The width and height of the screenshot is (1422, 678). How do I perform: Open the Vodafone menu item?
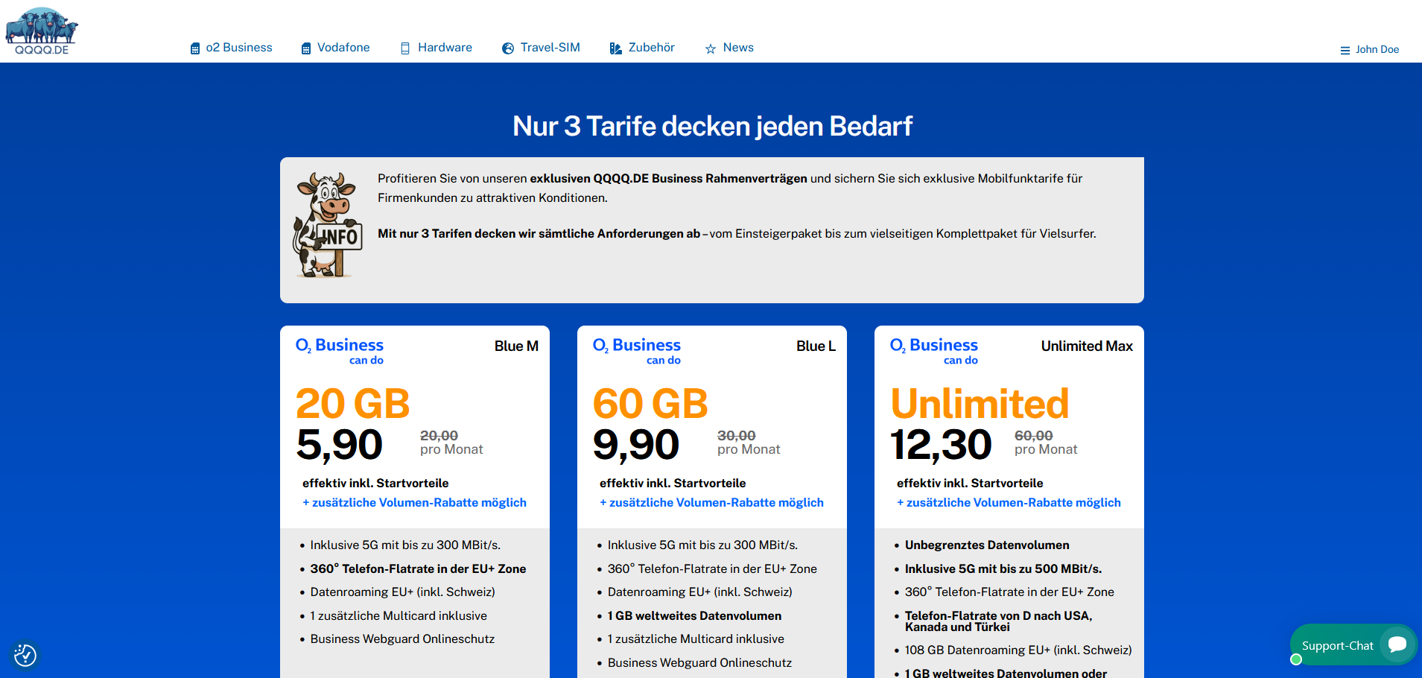tap(343, 48)
